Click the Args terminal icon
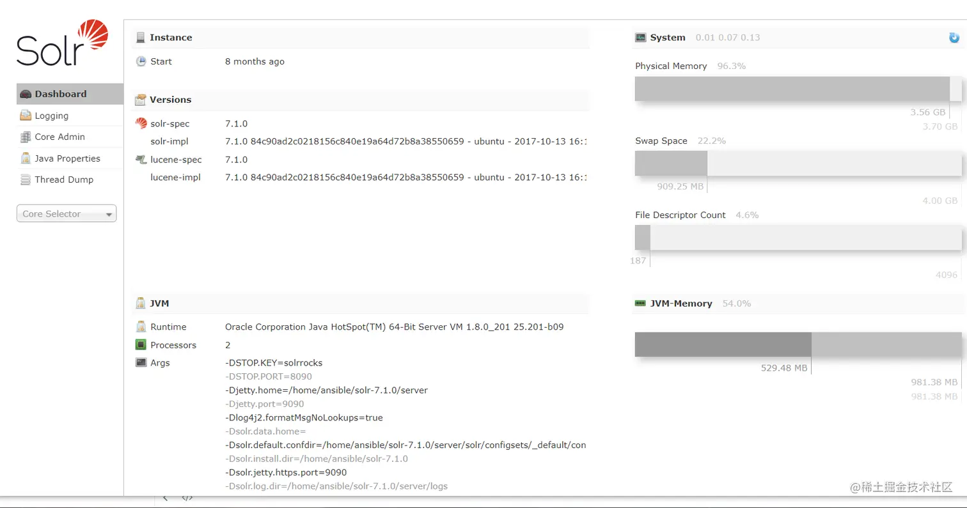 click(141, 362)
